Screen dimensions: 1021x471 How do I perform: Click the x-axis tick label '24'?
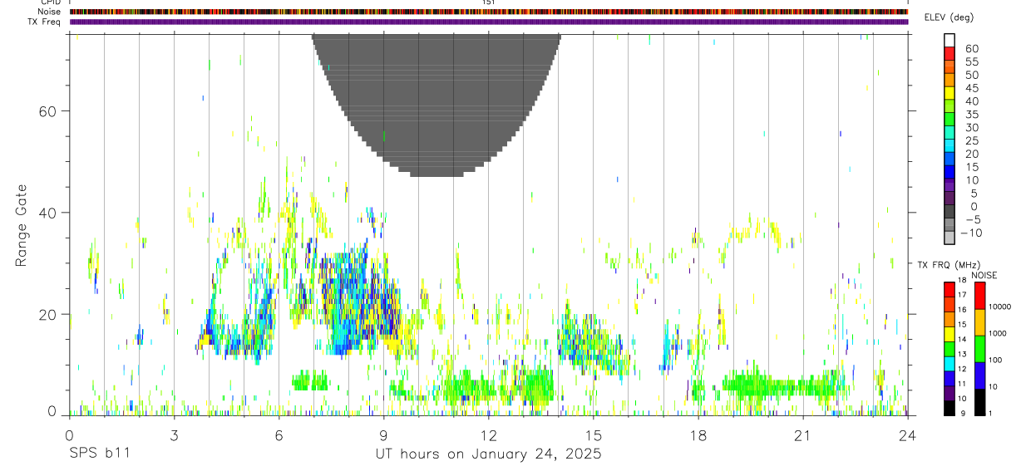[x=907, y=434]
